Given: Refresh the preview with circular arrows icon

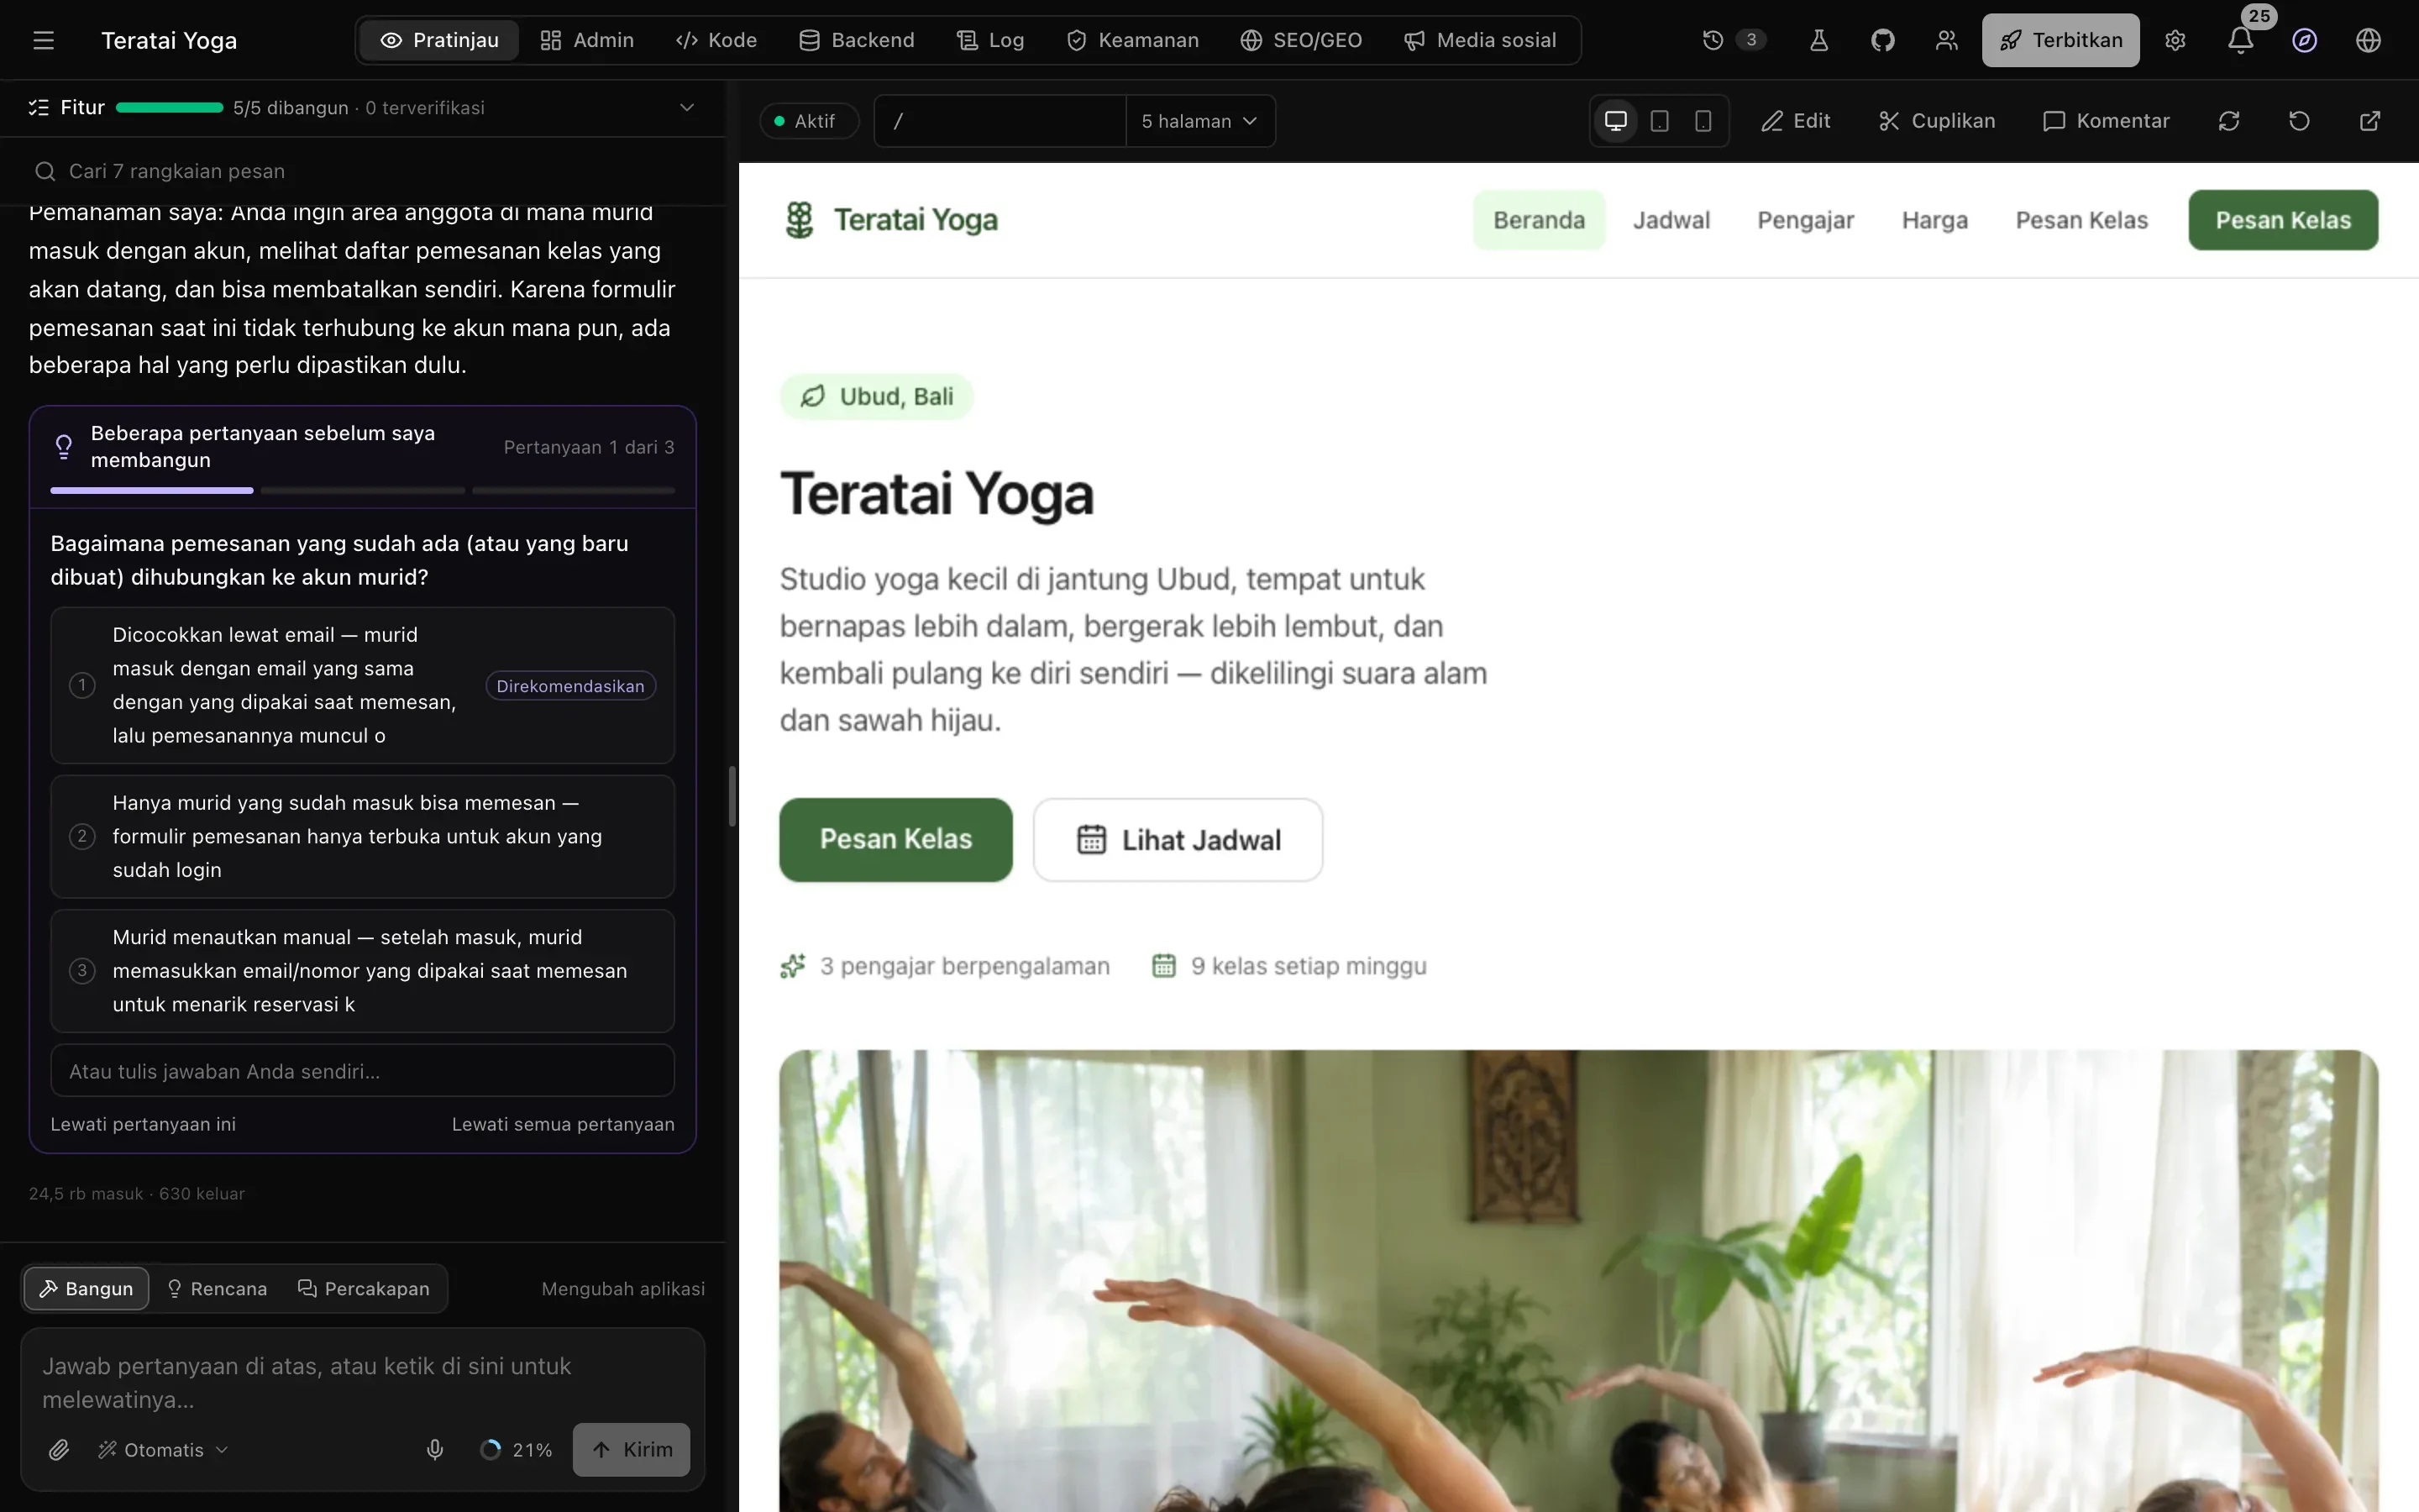Looking at the screenshot, I should [x=2229, y=121].
